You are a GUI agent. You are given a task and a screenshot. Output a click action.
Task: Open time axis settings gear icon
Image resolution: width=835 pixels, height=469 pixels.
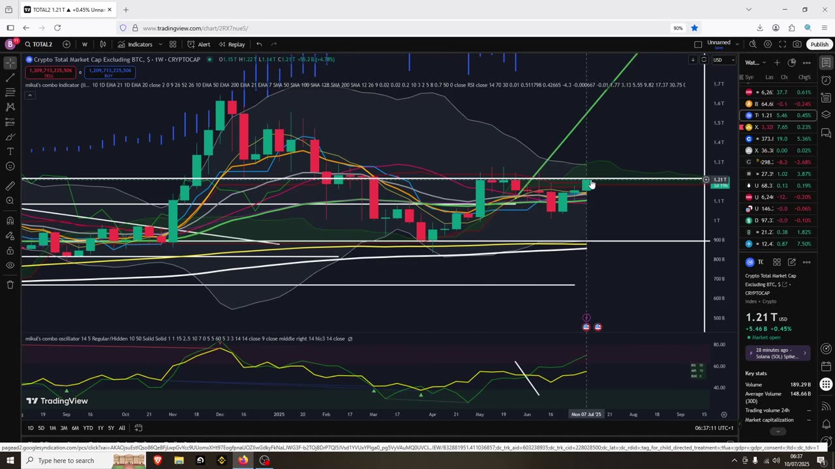click(723, 414)
